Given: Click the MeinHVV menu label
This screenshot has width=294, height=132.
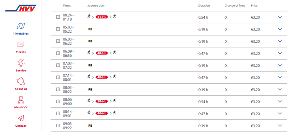Looking at the screenshot, I should point(21,108).
